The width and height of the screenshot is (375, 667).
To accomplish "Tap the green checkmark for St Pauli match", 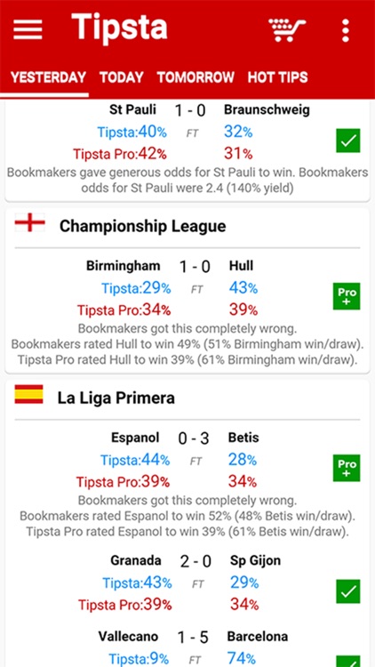I will click(347, 141).
